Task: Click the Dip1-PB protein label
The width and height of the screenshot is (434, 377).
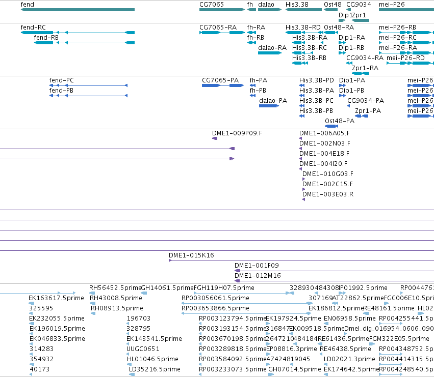Action: click(x=351, y=91)
